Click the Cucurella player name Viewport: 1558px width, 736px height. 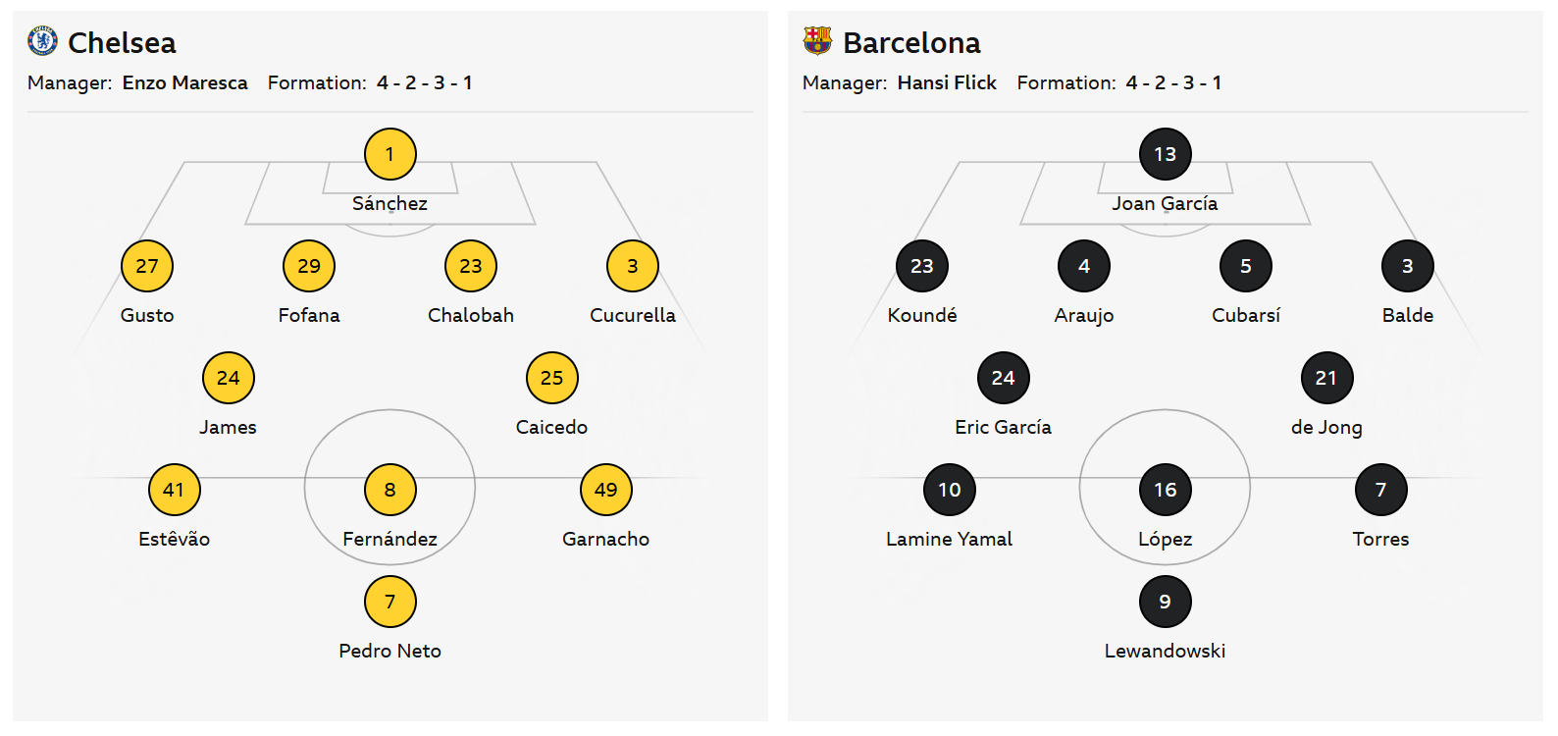tap(632, 315)
